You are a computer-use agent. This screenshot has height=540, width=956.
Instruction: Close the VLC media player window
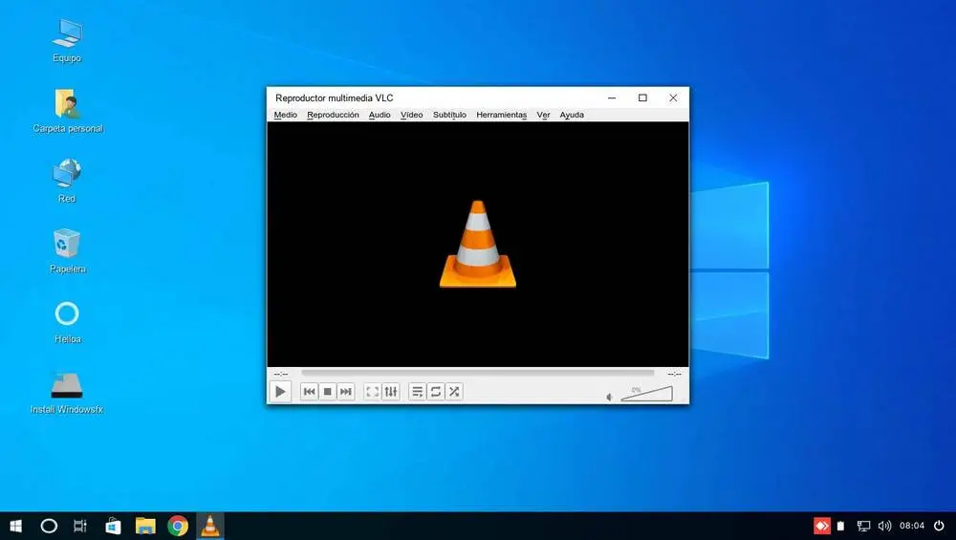coord(673,97)
